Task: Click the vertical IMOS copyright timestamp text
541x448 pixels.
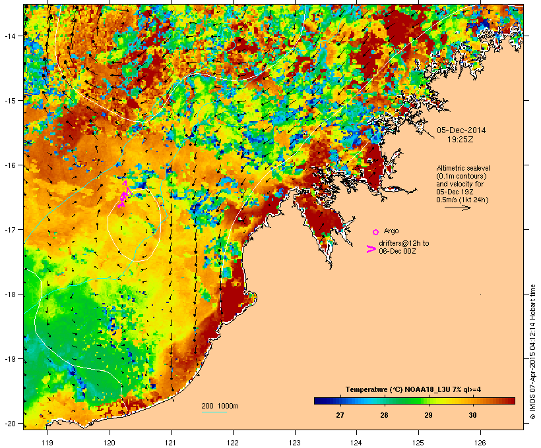Action: pos(533,352)
